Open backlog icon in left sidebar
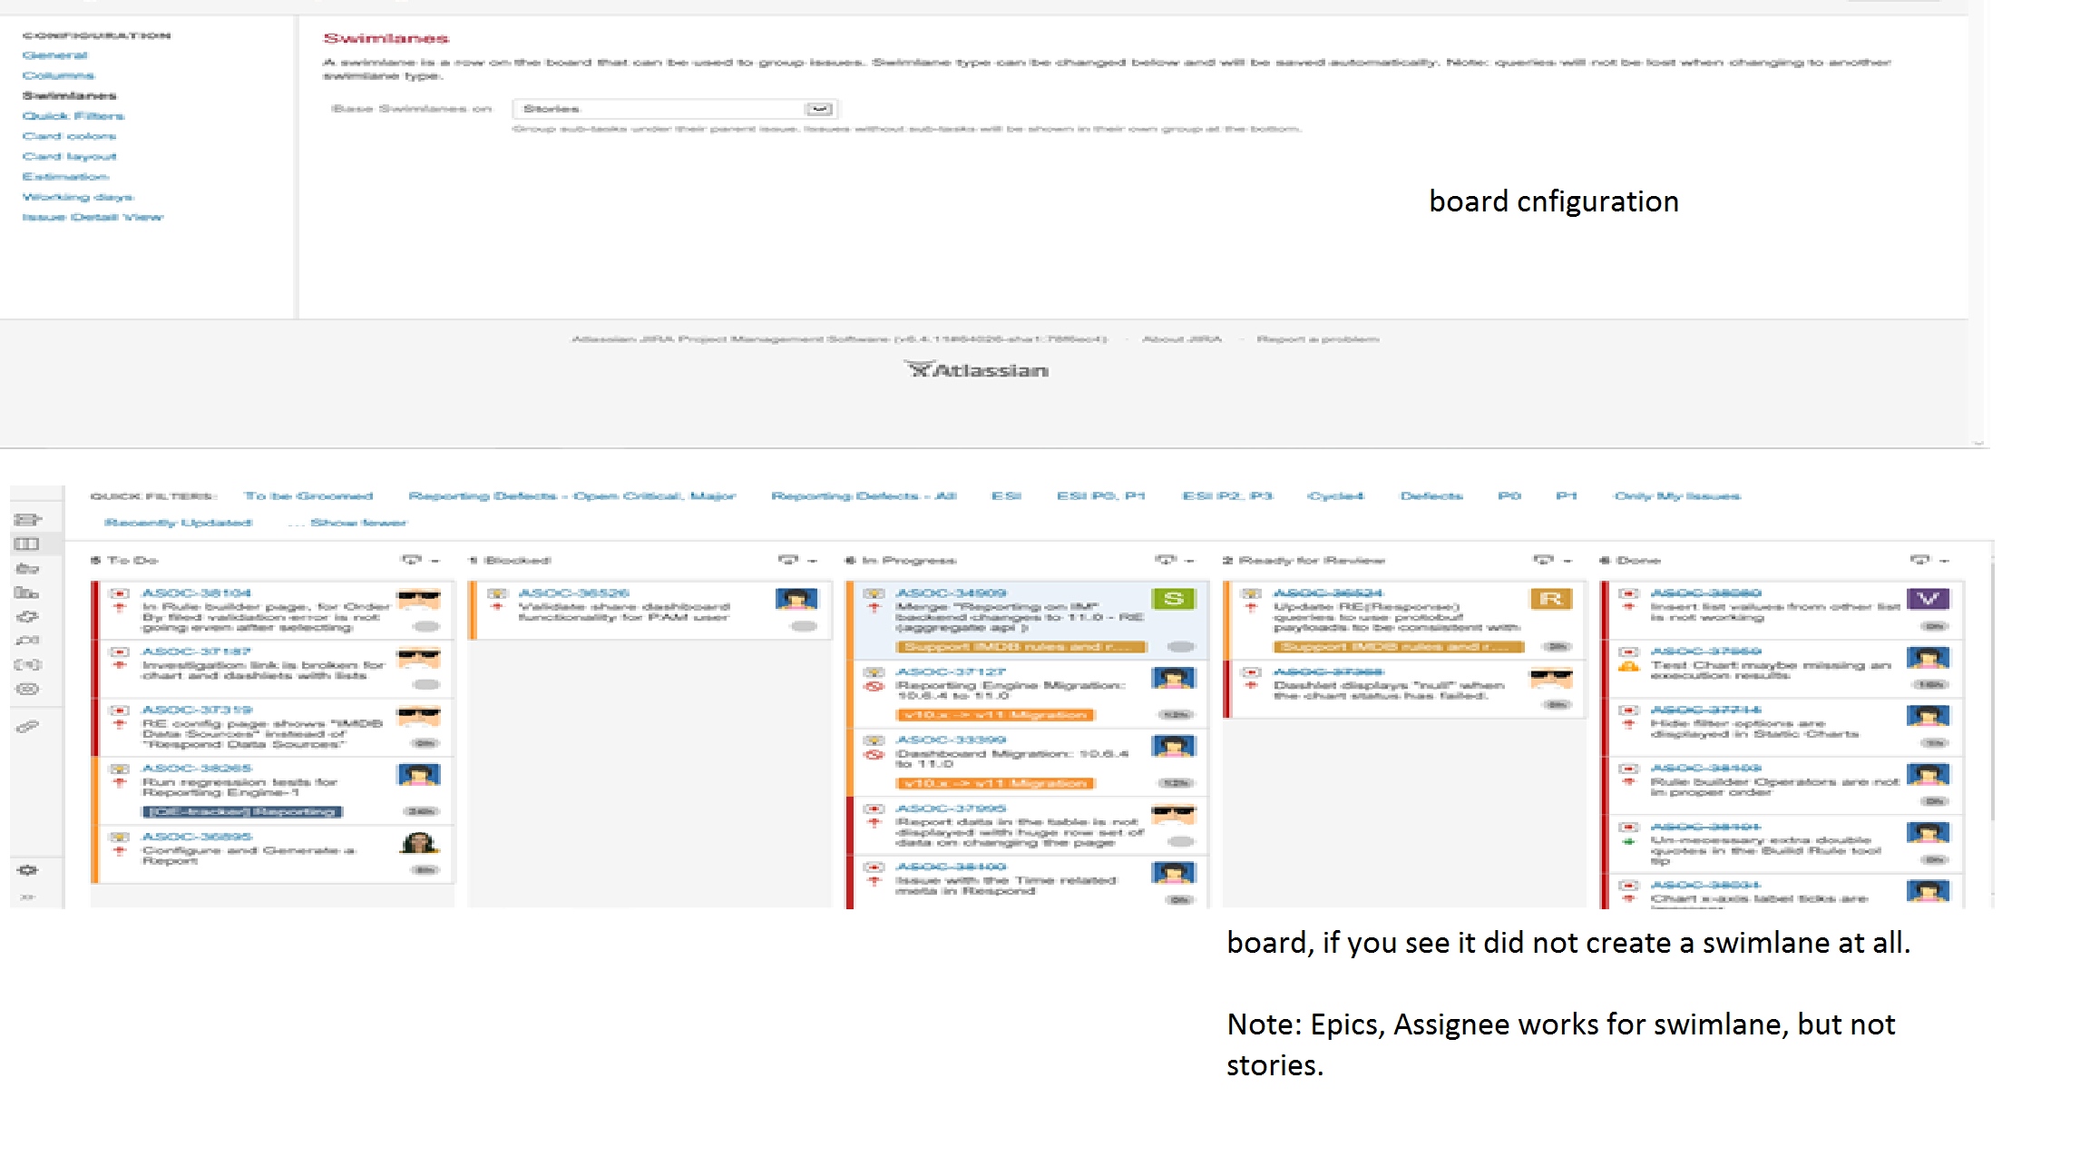Screen dimensions: 2090x1176 click(x=27, y=520)
